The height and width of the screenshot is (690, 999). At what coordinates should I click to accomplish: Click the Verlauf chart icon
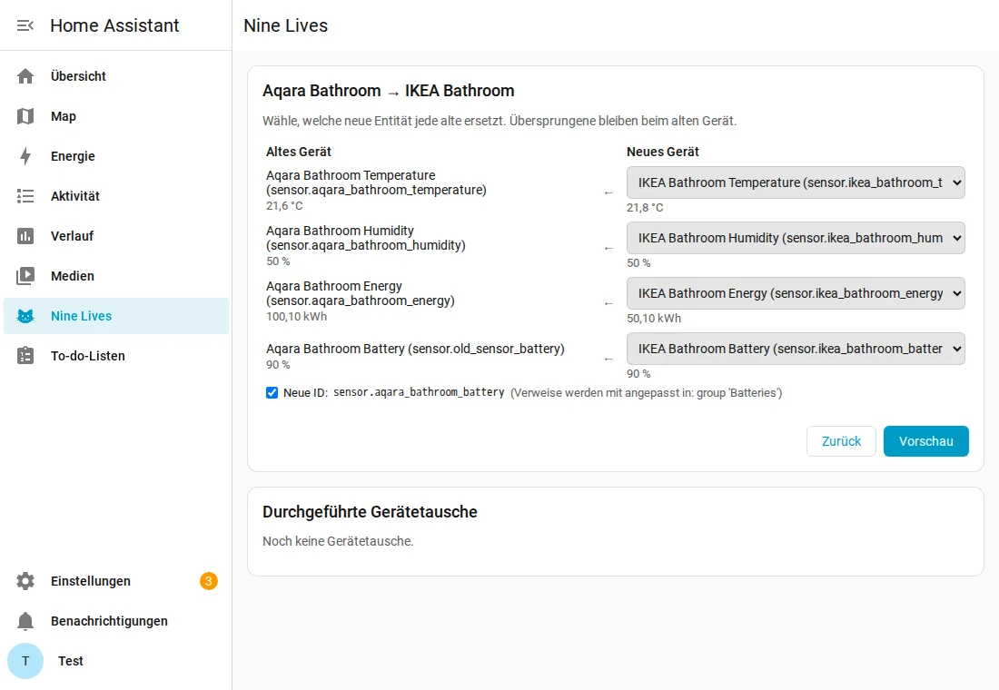pyautogui.click(x=25, y=236)
